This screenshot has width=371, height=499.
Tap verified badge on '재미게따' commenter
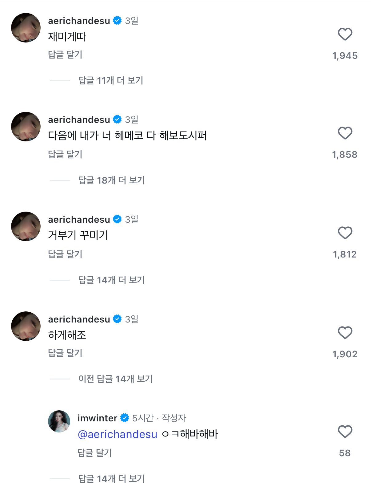pyautogui.click(x=118, y=21)
